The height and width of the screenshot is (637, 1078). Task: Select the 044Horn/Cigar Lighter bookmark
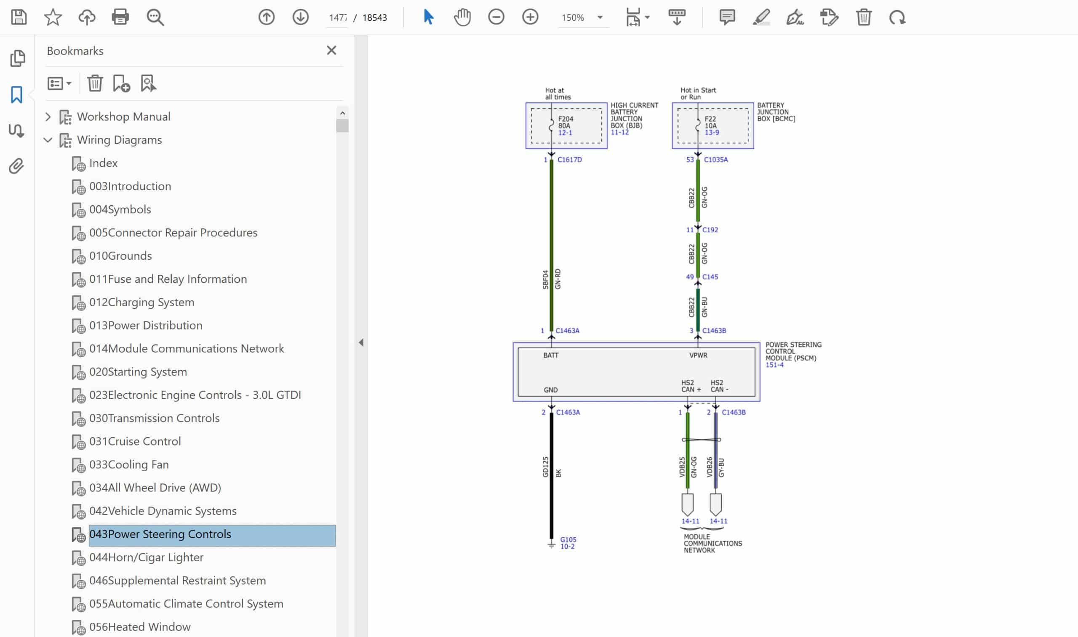tap(146, 557)
